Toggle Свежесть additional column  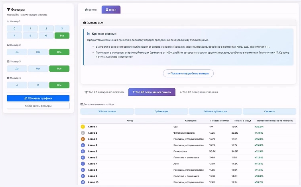[270, 111]
